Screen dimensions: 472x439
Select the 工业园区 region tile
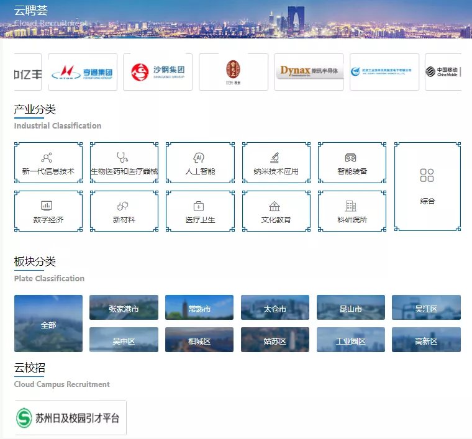(350, 340)
